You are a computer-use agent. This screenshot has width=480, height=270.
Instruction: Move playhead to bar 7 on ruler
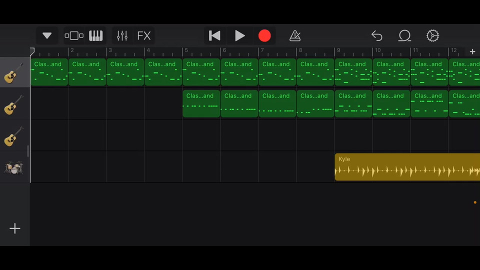(262, 50)
